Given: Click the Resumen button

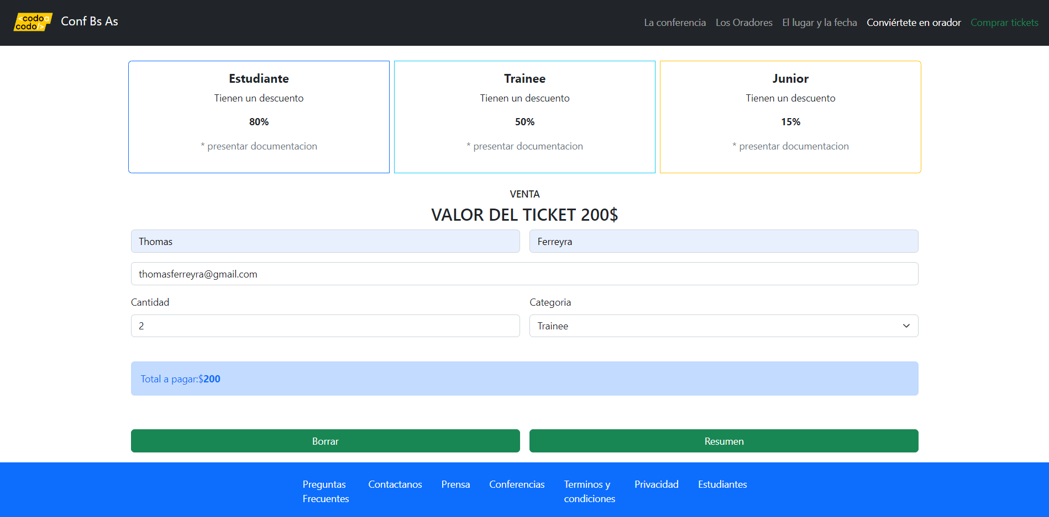Looking at the screenshot, I should [723, 441].
